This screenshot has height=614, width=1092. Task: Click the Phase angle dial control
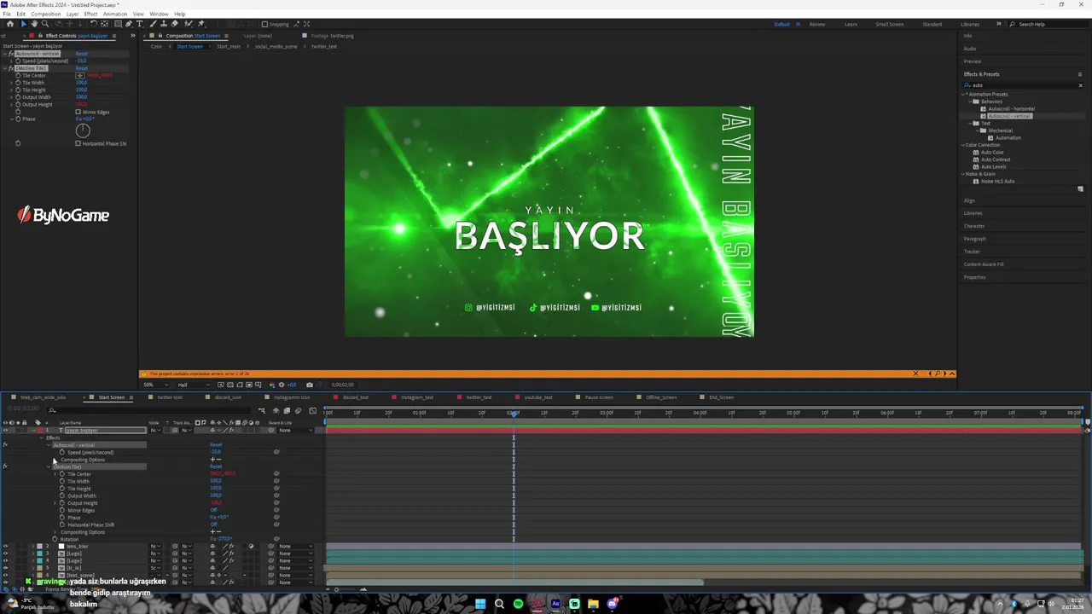(x=83, y=130)
